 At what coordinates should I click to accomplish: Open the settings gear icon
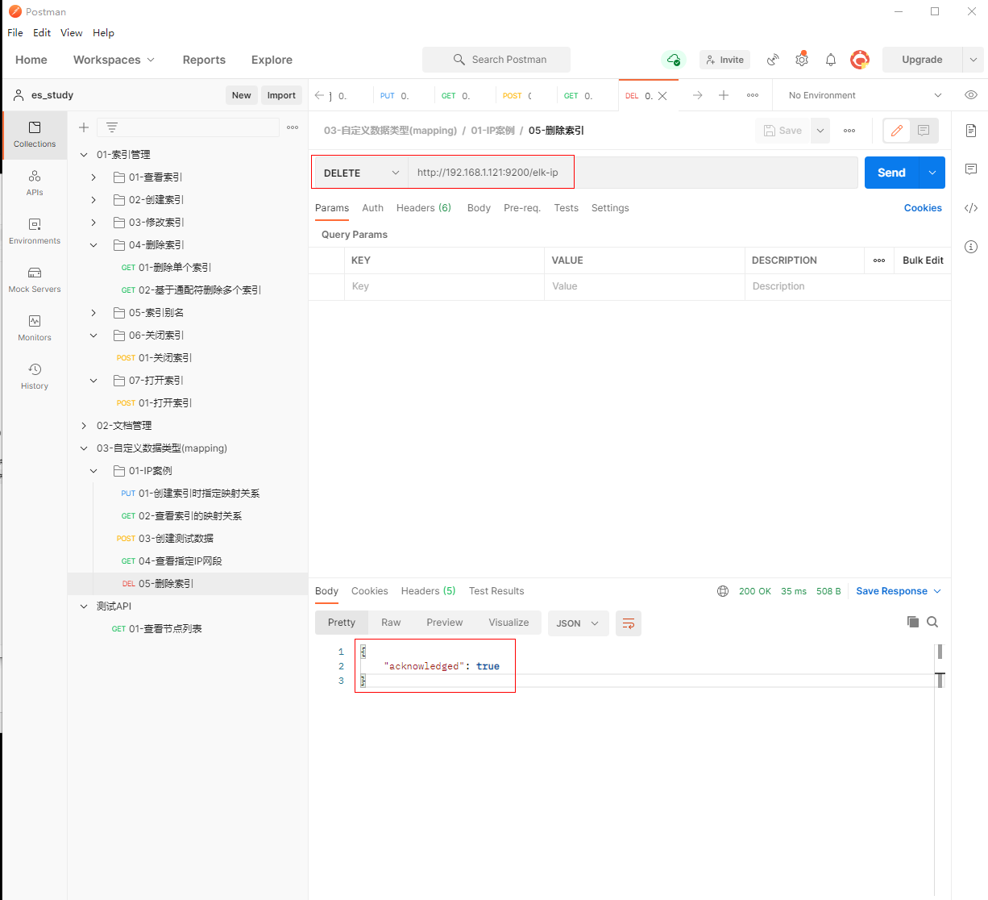click(801, 60)
